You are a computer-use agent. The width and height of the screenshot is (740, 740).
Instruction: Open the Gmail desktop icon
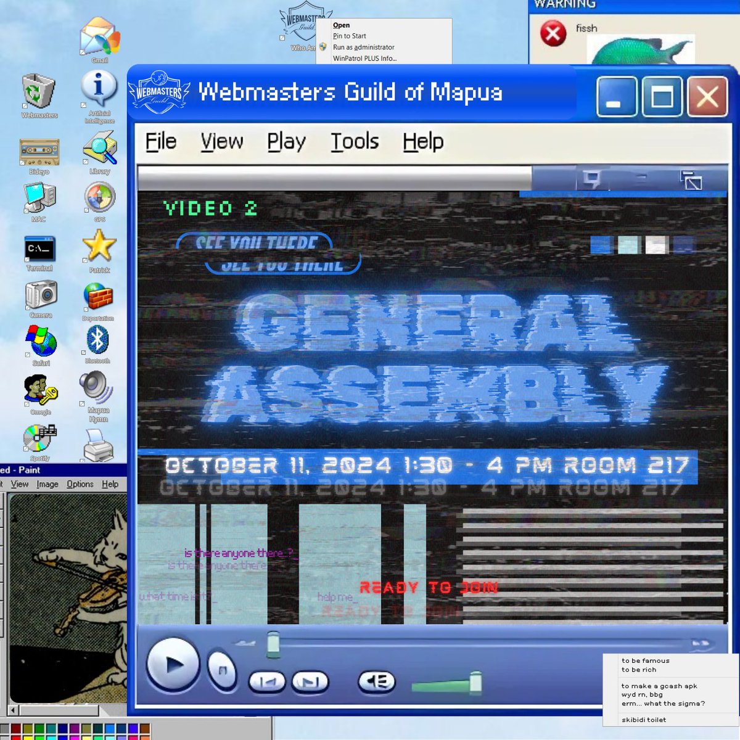pyautogui.click(x=99, y=37)
